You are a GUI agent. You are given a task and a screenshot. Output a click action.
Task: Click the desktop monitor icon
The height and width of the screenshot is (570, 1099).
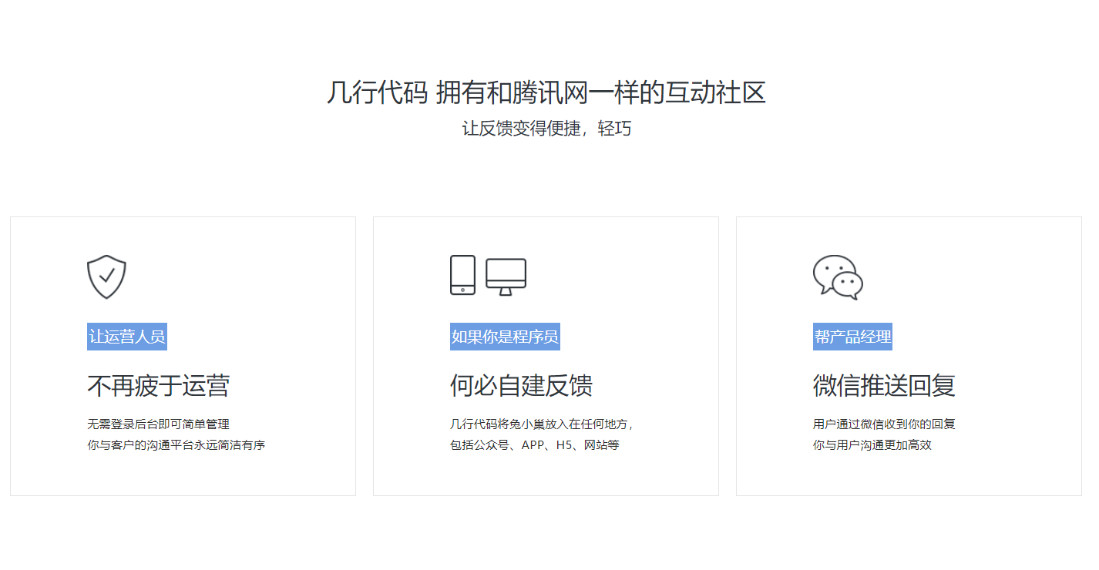506,277
